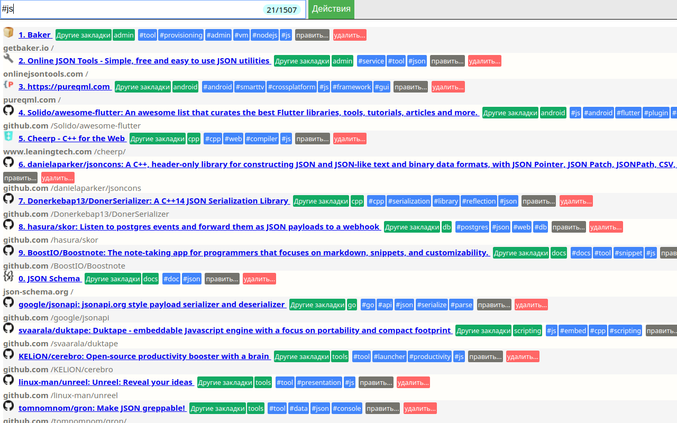Click GitHub icon beside linux-man/unreel
Viewport: 677px width, 423px height.
8,380
